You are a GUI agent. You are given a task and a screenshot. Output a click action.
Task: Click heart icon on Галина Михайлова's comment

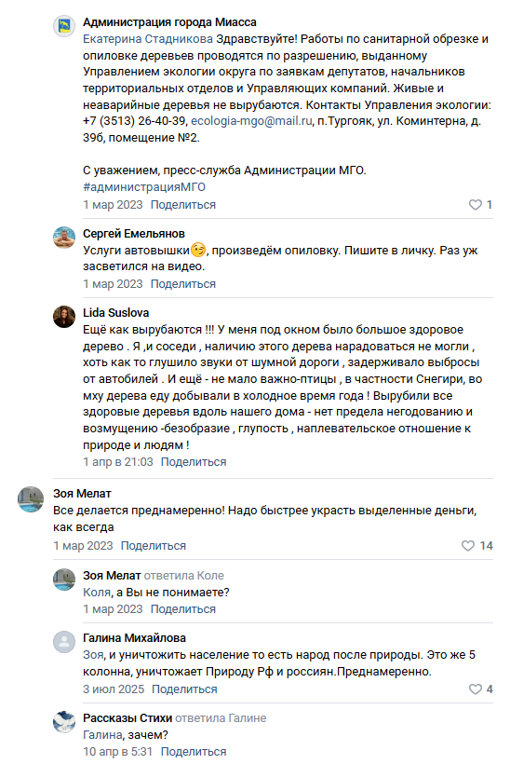pos(475,689)
